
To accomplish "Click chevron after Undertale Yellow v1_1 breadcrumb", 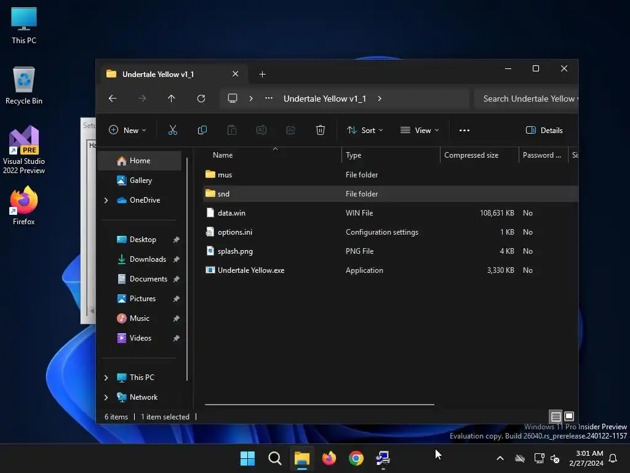I will 380,99.
